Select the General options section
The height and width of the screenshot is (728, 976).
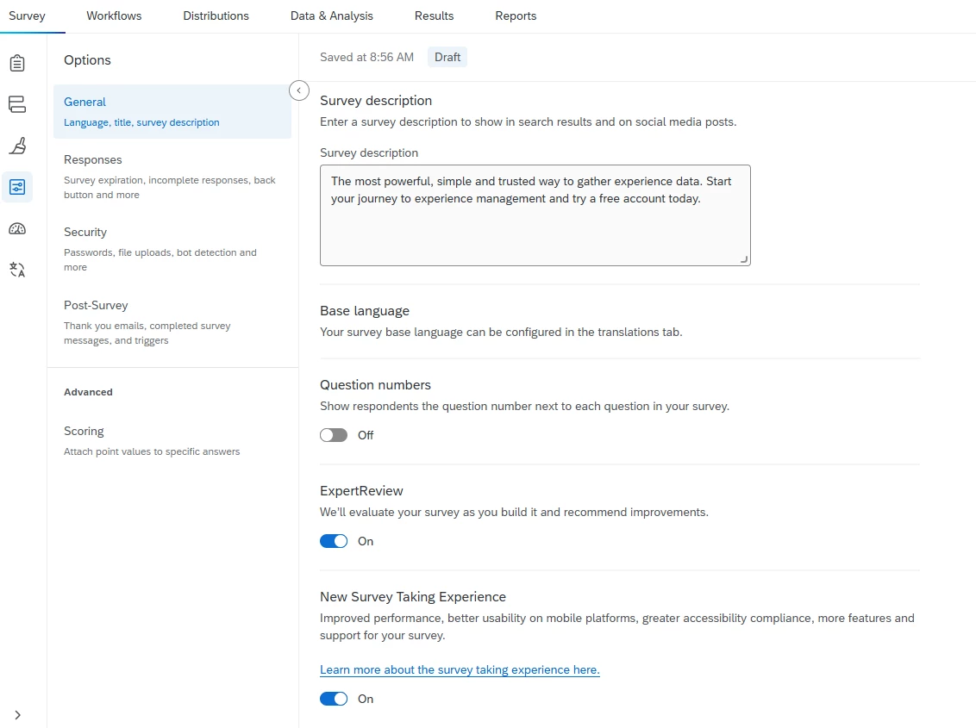click(172, 111)
